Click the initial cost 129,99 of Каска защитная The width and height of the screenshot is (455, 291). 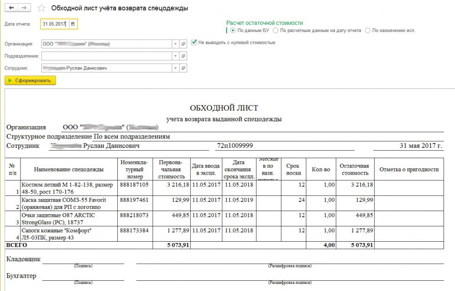(180, 200)
